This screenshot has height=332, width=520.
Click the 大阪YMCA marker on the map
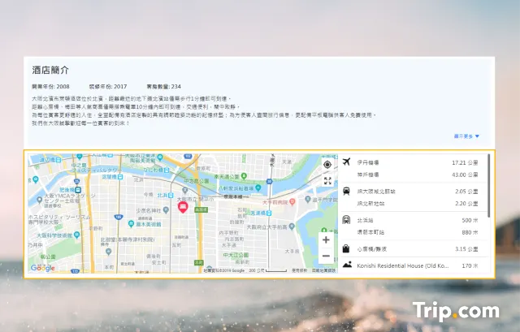tap(40, 200)
